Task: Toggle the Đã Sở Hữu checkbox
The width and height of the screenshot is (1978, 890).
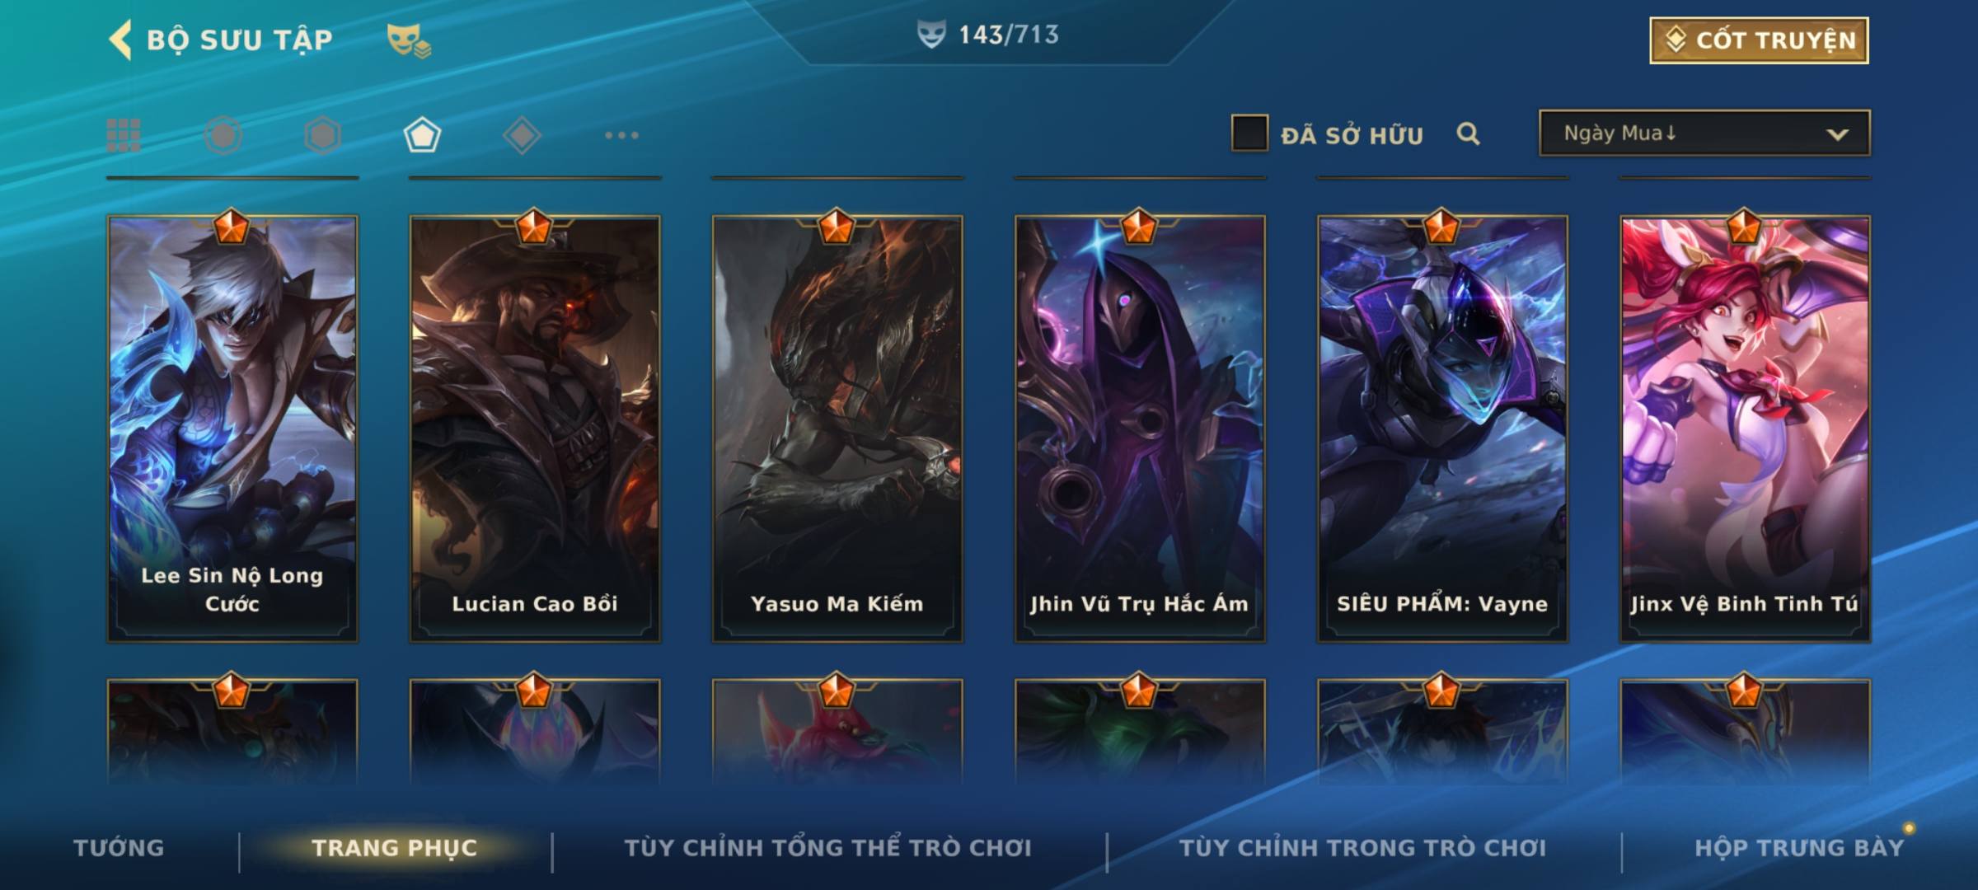Action: tap(1249, 133)
